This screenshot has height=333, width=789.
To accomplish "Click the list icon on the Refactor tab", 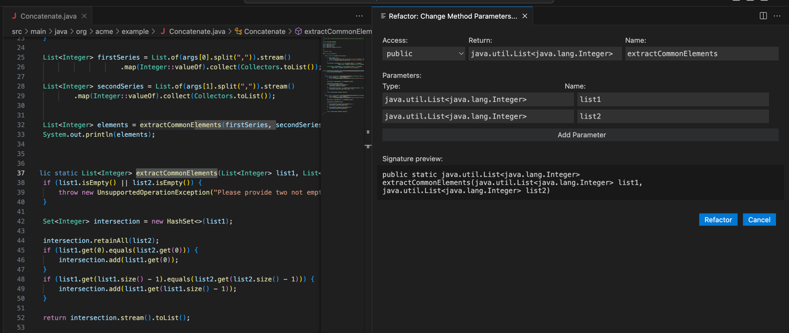I will click(x=383, y=16).
